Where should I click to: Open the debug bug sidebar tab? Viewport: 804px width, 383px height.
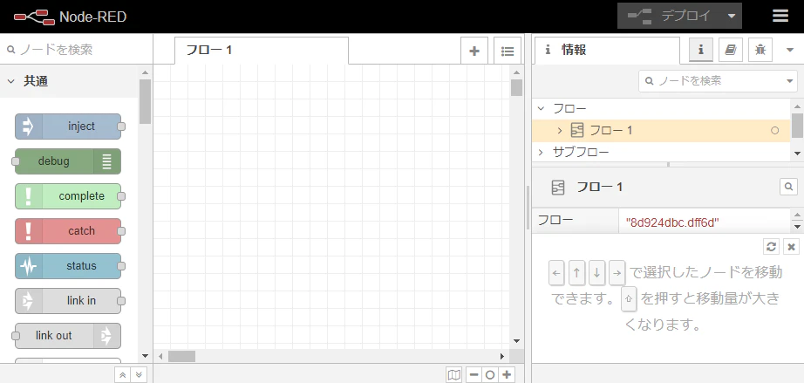click(760, 50)
